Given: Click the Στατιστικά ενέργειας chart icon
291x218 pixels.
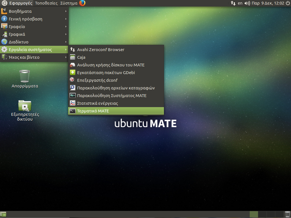Looking at the screenshot, I should point(73,103).
